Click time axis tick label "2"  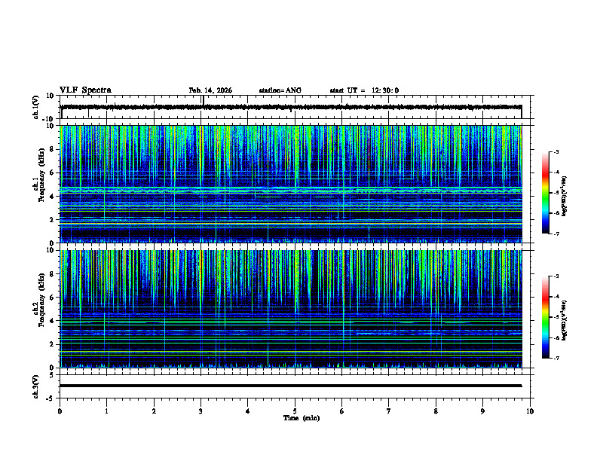[x=154, y=411]
